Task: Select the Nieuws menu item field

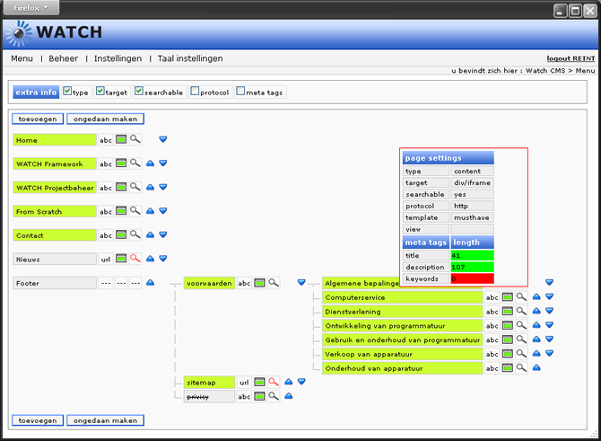Action: click(55, 259)
